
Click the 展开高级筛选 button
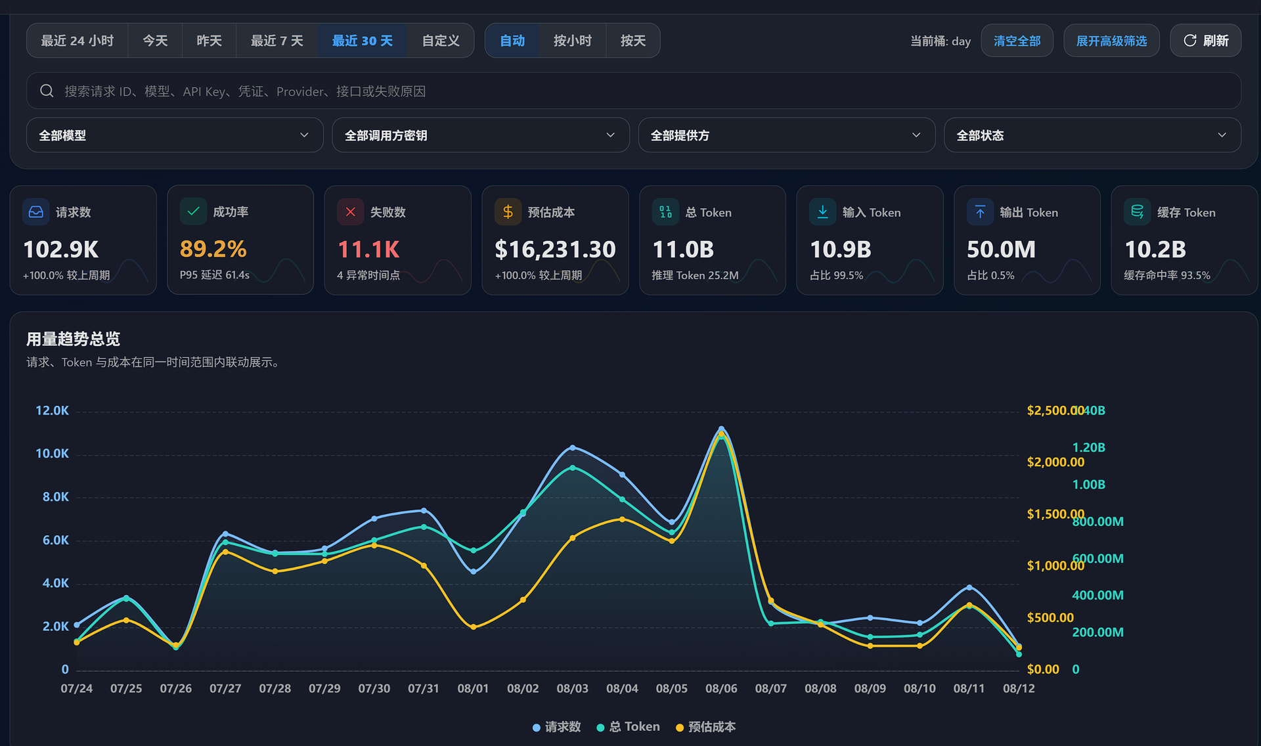click(1111, 41)
